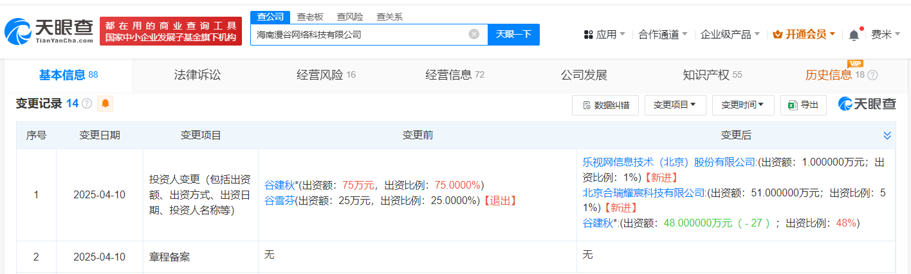Click the 数据纠错 button
Screen dimensions: 911x274
[x=605, y=105]
